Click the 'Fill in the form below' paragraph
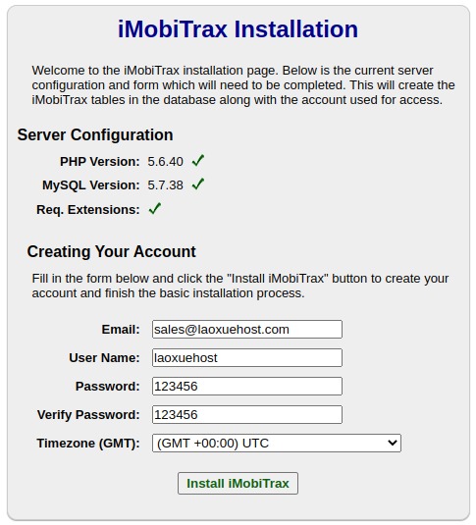Viewport: 476px width, 525px height. (x=240, y=286)
